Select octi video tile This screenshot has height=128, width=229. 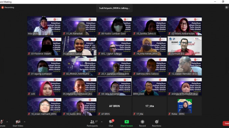coord(44,86)
